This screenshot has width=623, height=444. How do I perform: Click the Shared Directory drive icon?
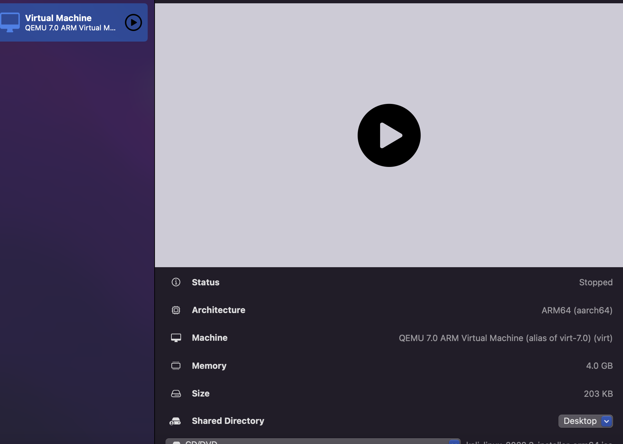pos(176,421)
